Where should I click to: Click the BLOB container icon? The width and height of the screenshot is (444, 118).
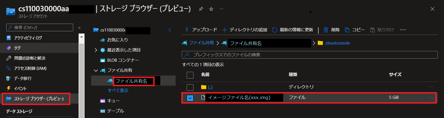(x=103, y=60)
